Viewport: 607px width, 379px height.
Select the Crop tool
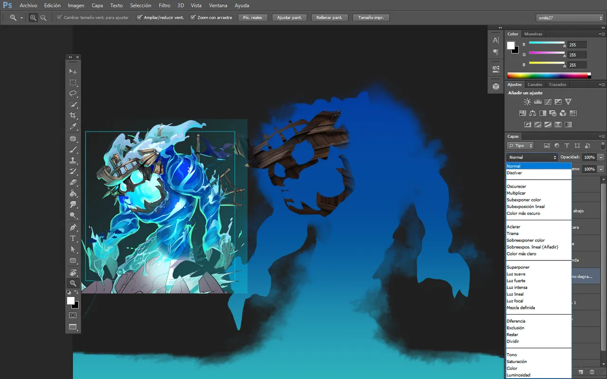[73, 116]
